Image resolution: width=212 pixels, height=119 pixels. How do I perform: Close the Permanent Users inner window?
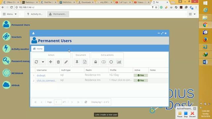click(x=166, y=33)
